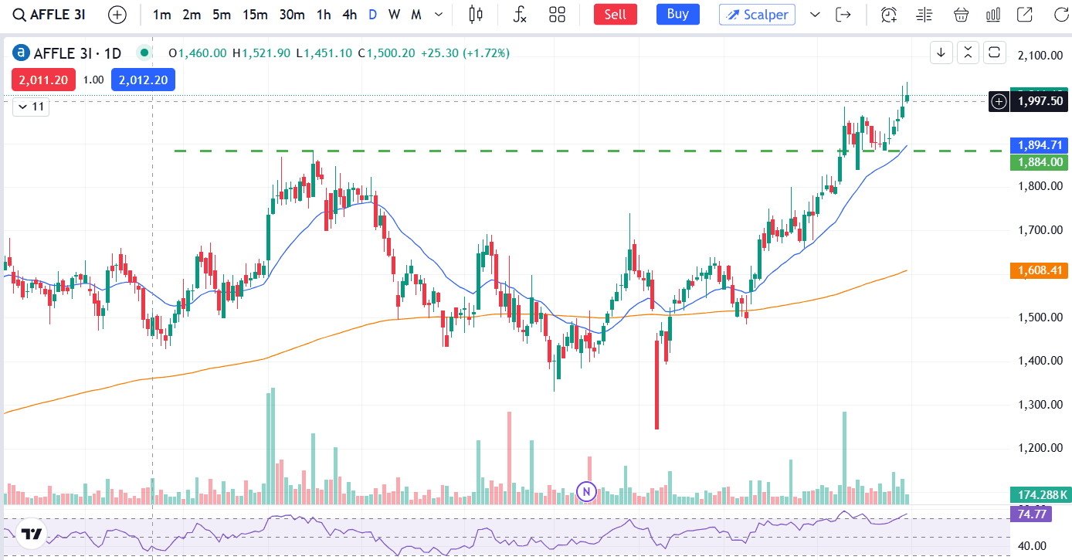Open chart in new window icon
1072x560 pixels.
[1025, 14]
